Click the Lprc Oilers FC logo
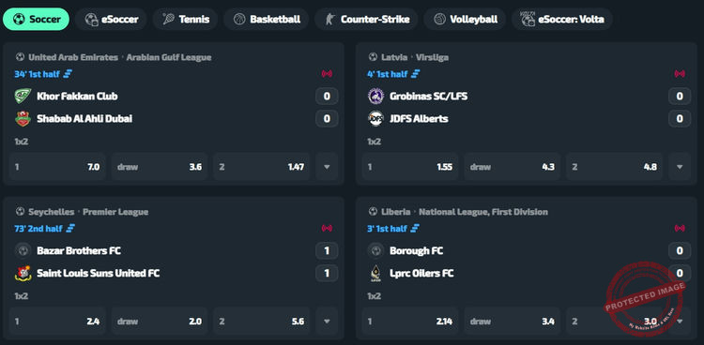Image resolution: width=704 pixels, height=345 pixels. point(375,273)
